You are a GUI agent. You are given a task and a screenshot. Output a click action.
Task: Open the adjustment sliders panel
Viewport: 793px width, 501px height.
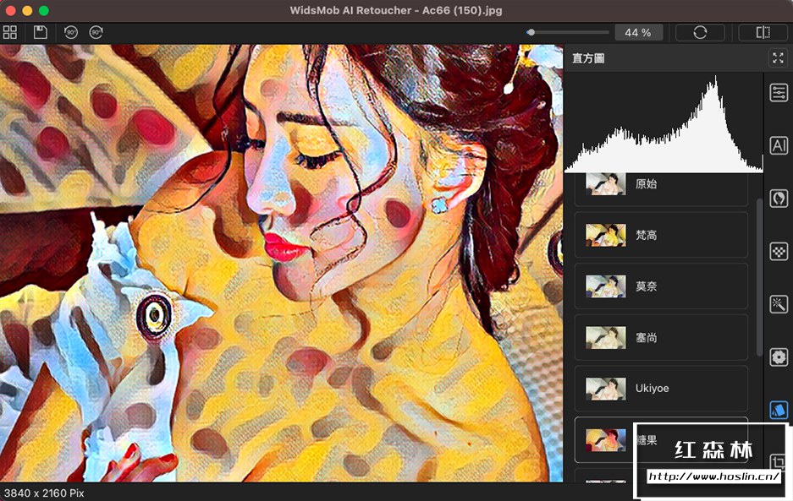[x=778, y=93]
